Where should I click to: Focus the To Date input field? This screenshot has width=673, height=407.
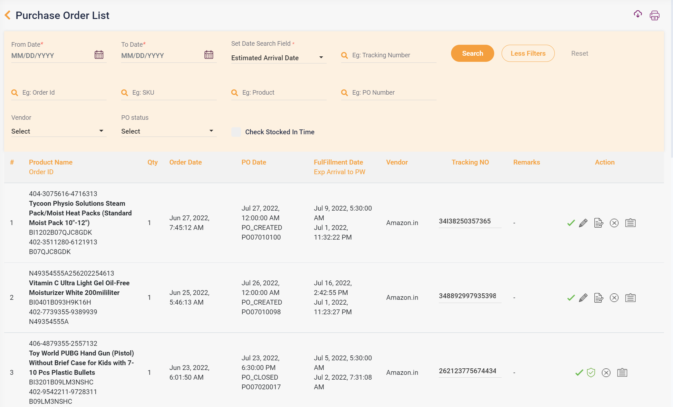[161, 55]
